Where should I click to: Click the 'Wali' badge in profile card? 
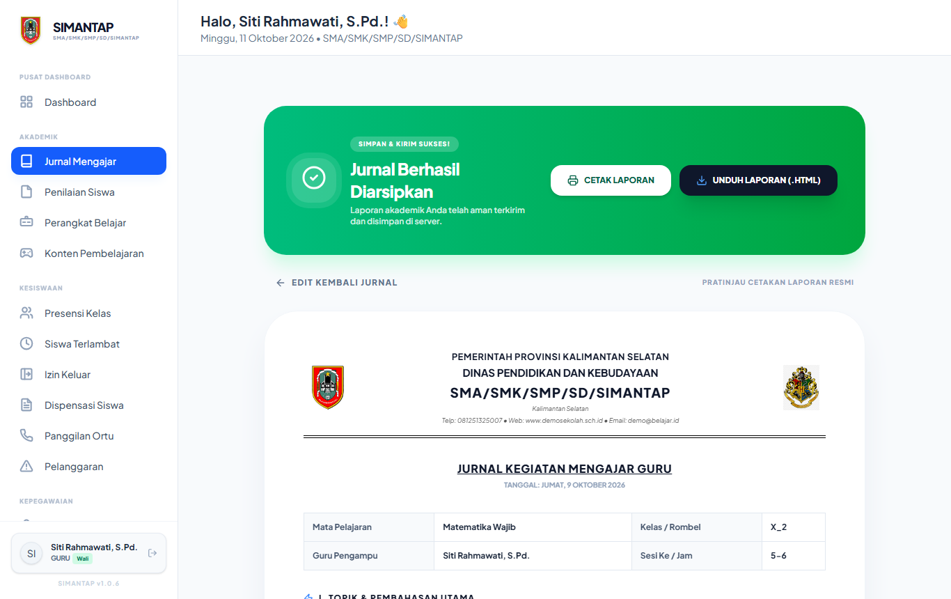(x=83, y=559)
